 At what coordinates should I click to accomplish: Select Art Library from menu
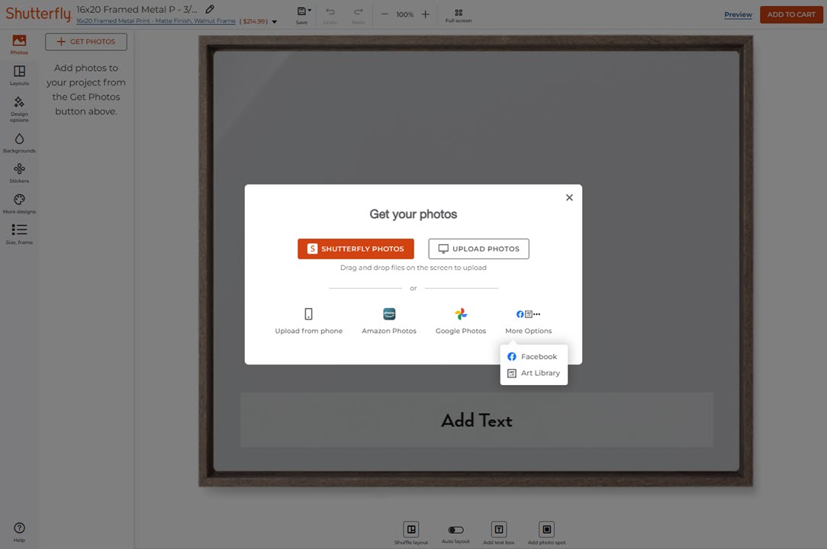(533, 373)
